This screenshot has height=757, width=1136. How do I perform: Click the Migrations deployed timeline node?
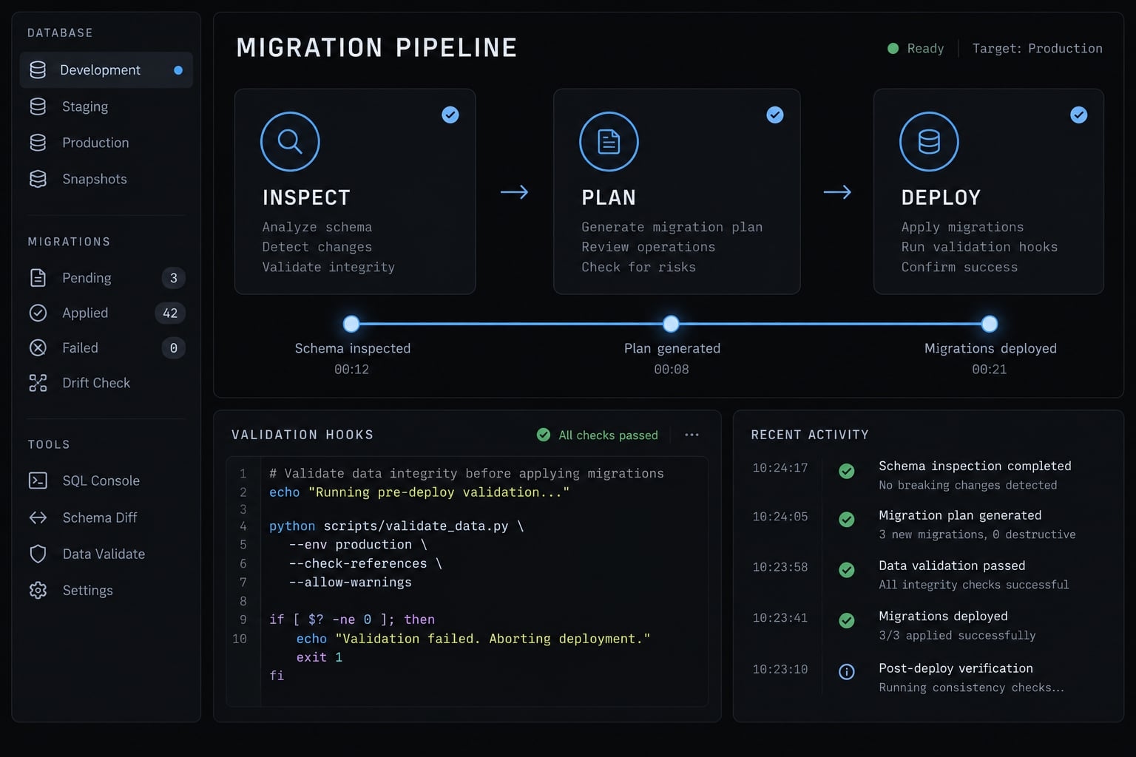click(x=990, y=323)
